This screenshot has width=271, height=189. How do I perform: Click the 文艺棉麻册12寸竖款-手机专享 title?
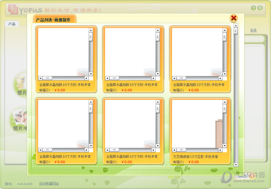196,157
